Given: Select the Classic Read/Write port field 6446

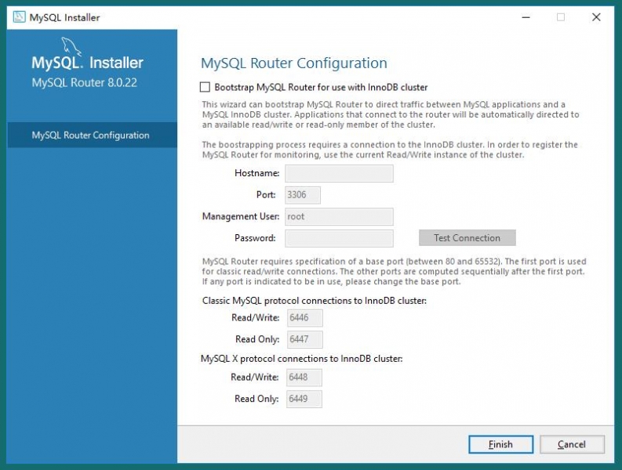Looking at the screenshot, I should 305,318.
